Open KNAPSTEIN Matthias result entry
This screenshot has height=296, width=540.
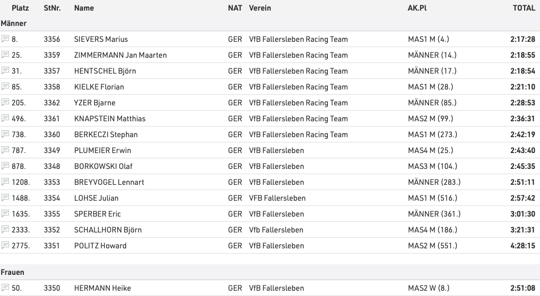pos(109,119)
